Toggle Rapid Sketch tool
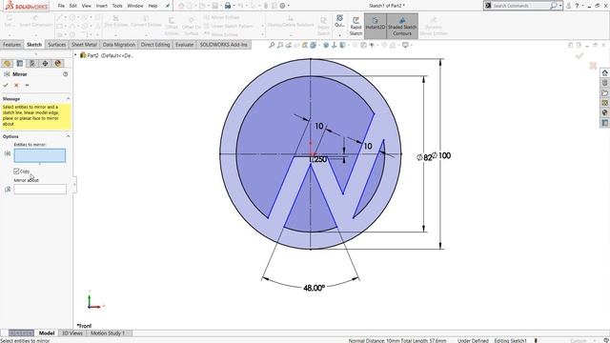Screen dimensions: 610x343 (x=356, y=26)
